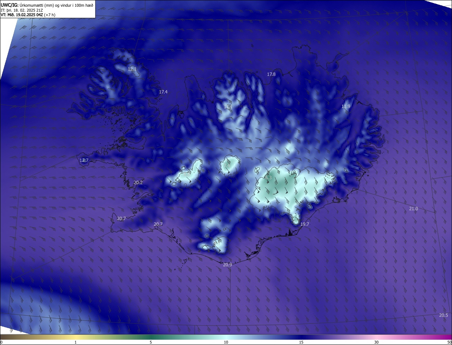Select the 19.7 label by southeast glacier edge
The height and width of the screenshot is (345, 452).
pos(305,224)
